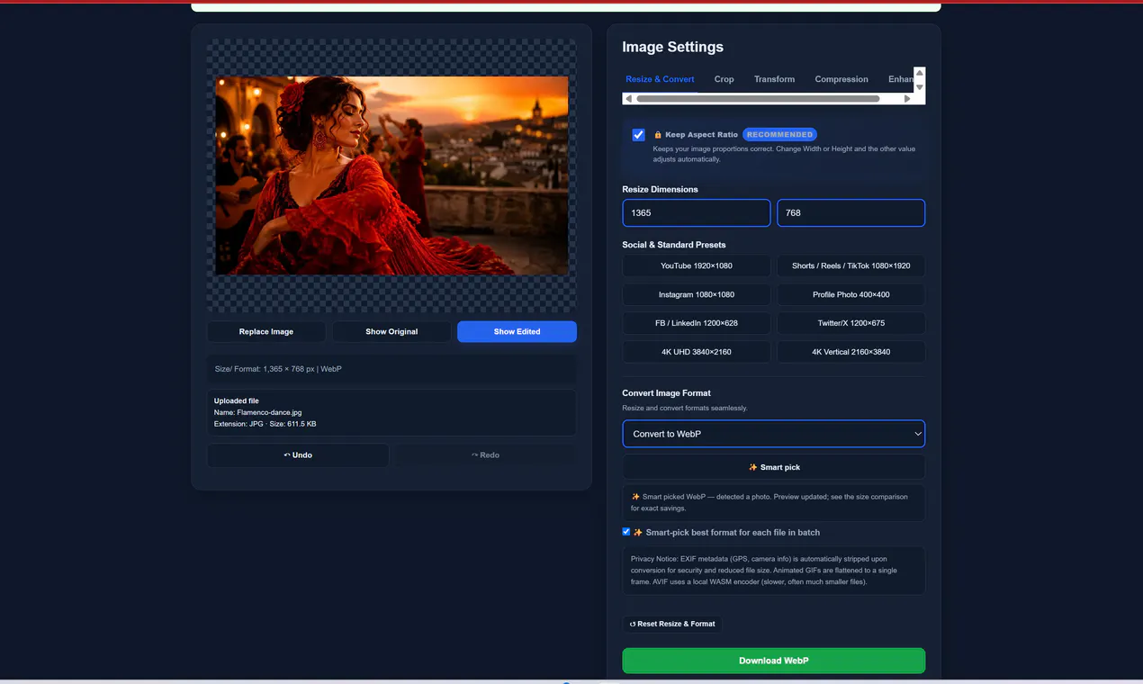
Task: Apply the 4K Vertical 2160×3840 preset
Action: pyautogui.click(x=850, y=352)
